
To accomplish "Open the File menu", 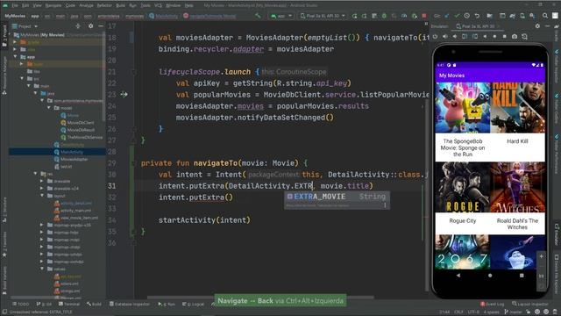I will [x=15, y=5].
